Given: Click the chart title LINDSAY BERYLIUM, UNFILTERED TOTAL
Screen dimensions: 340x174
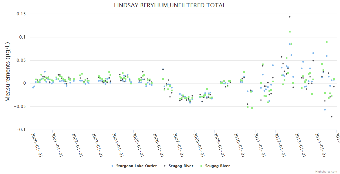Looking at the screenshot, I should coord(170,5).
